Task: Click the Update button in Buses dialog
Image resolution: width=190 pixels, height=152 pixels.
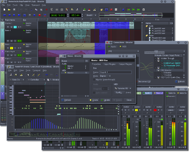Action: [x=106, y=100]
